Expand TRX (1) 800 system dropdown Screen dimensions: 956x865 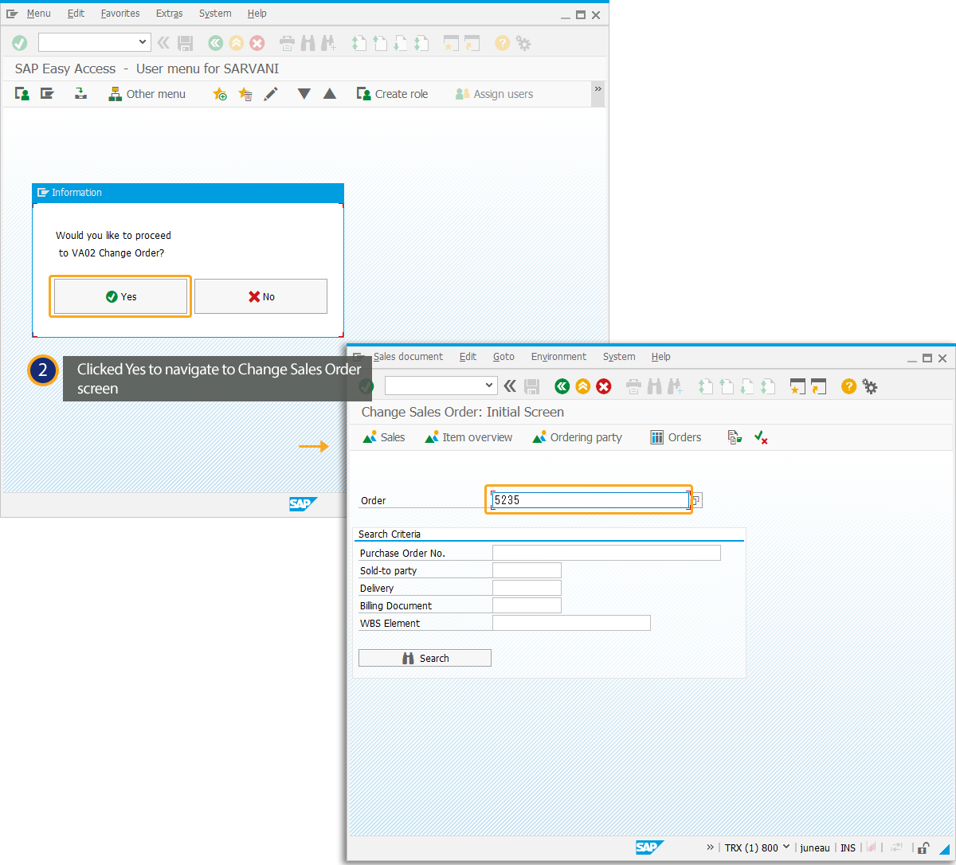click(x=786, y=847)
